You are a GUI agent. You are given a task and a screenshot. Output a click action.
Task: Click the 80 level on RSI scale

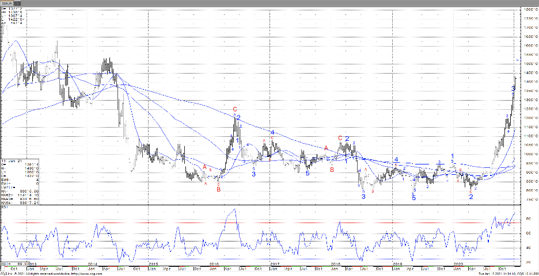pyautogui.click(x=527, y=219)
